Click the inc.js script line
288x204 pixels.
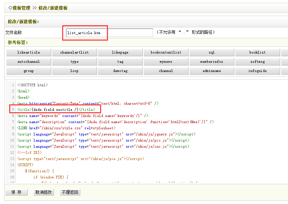point(103,146)
